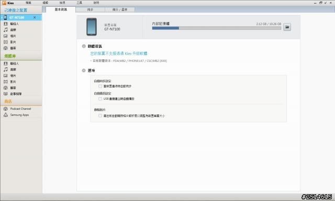Click the internal memory (內部記憶體) label
This screenshot has width=335, height=201.
click(x=161, y=24)
